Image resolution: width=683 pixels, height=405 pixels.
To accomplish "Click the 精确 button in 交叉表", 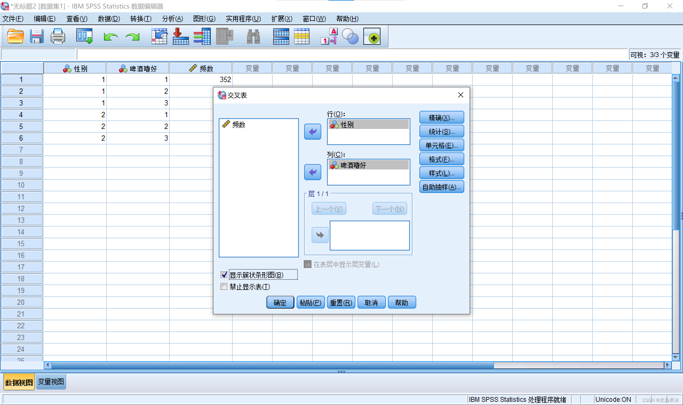I will click(440, 118).
